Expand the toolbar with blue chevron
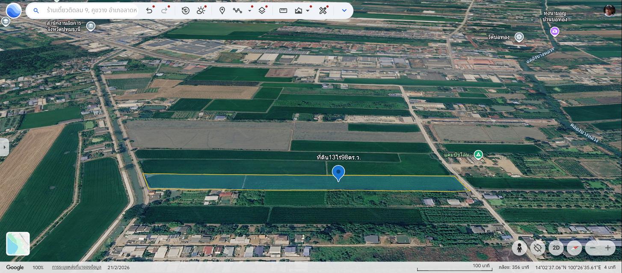The height and width of the screenshot is (273, 622). (344, 11)
